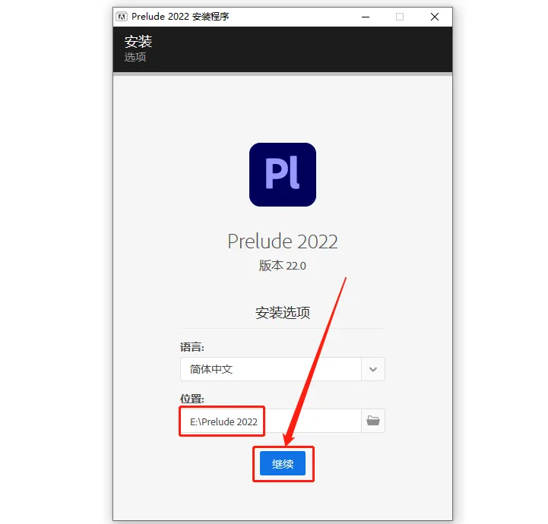This screenshot has width=548, height=524.
Task: Click the large Prelude 2022 product name
Action: (283, 241)
